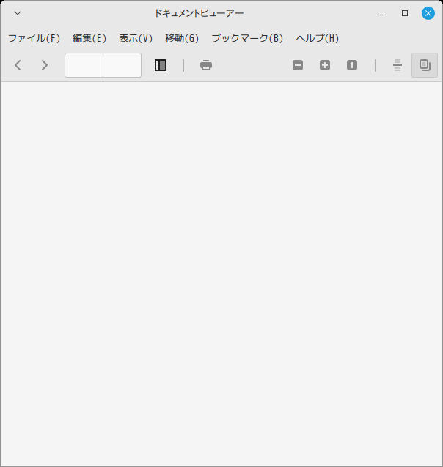The height and width of the screenshot is (467, 443).
Task: Toggle the side pane icon
Action: [161, 65]
